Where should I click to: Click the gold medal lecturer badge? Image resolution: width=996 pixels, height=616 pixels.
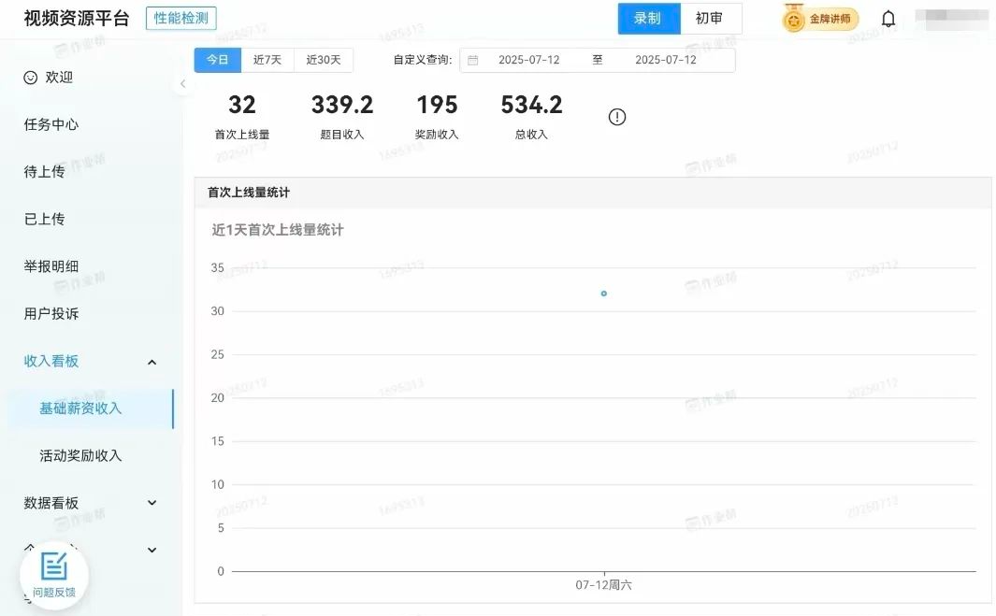click(820, 19)
